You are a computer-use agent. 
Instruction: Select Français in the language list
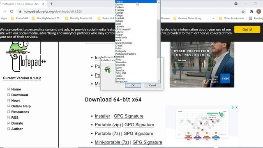pyautogui.click(x=136, y=10)
